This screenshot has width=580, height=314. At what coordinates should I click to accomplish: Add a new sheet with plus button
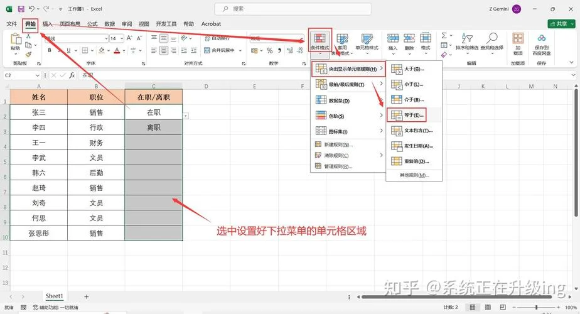point(86,296)
